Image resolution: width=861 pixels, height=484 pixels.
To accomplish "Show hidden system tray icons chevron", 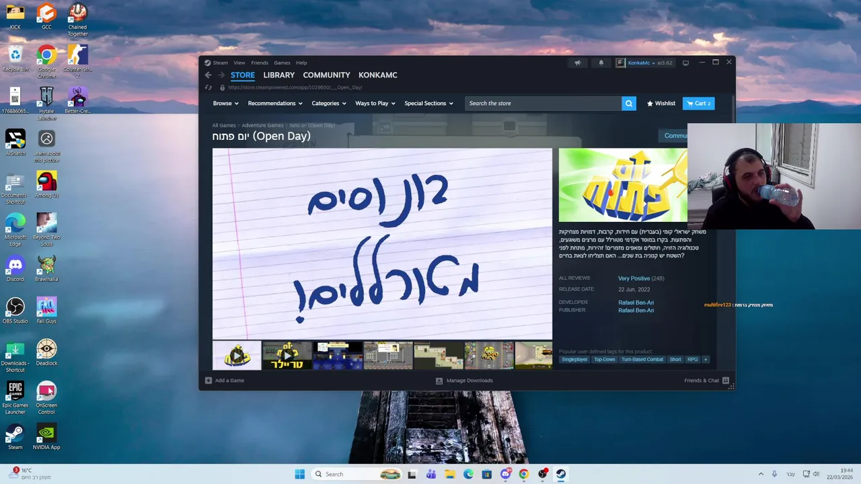I will (761, 474).
